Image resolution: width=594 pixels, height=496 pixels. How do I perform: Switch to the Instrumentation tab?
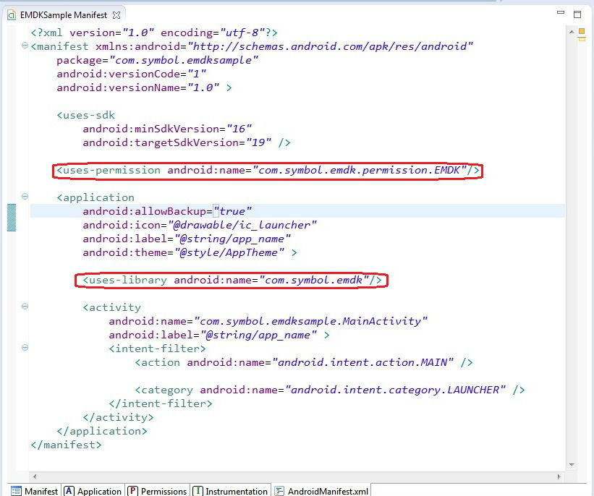pos(231,491)
